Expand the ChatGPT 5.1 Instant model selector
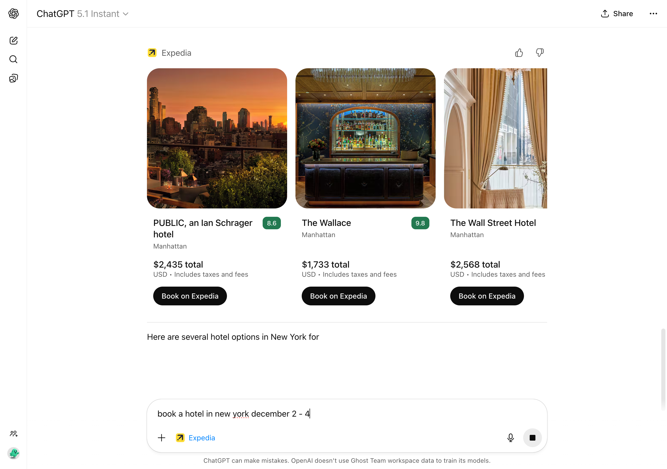The height and width of the screenshot is (469, 667). (x=83, y=14)
